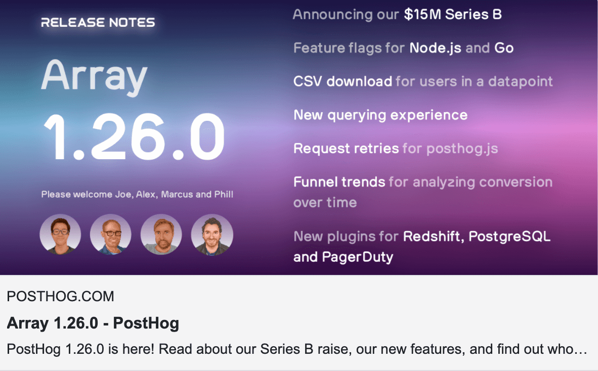Click the third avatar with reddish beard

pyautogui.click(x=161, y=235)
